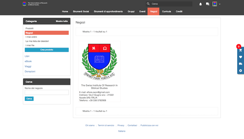Open the Eventi menu

142,12
